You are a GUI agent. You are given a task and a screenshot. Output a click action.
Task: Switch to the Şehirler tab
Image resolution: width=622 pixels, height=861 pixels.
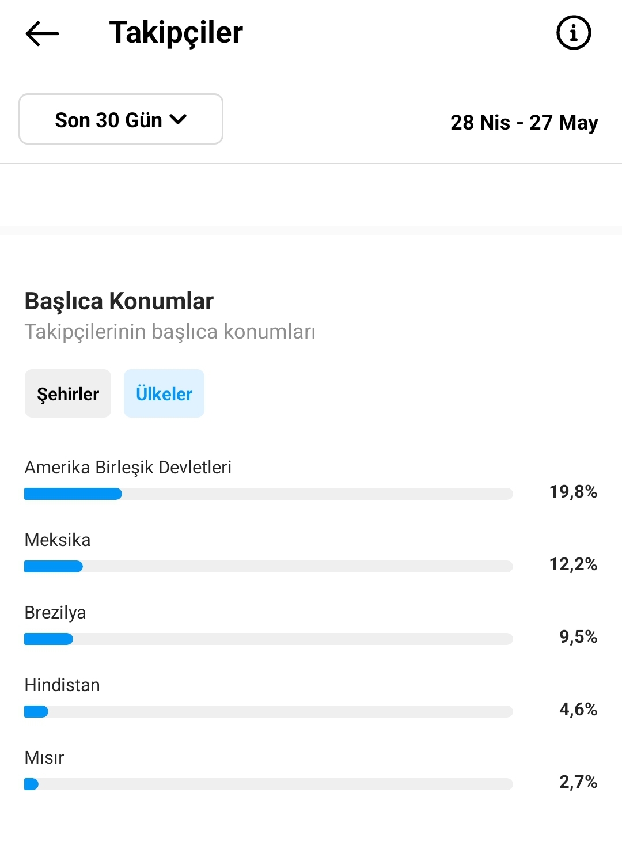coord(68,393)
